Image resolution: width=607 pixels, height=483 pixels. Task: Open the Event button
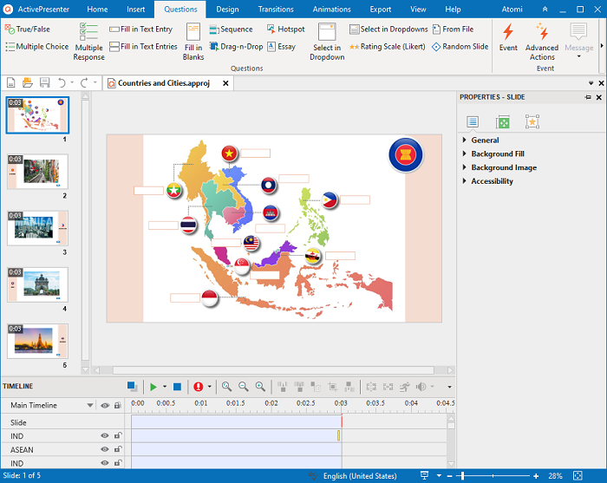(508, 37)
